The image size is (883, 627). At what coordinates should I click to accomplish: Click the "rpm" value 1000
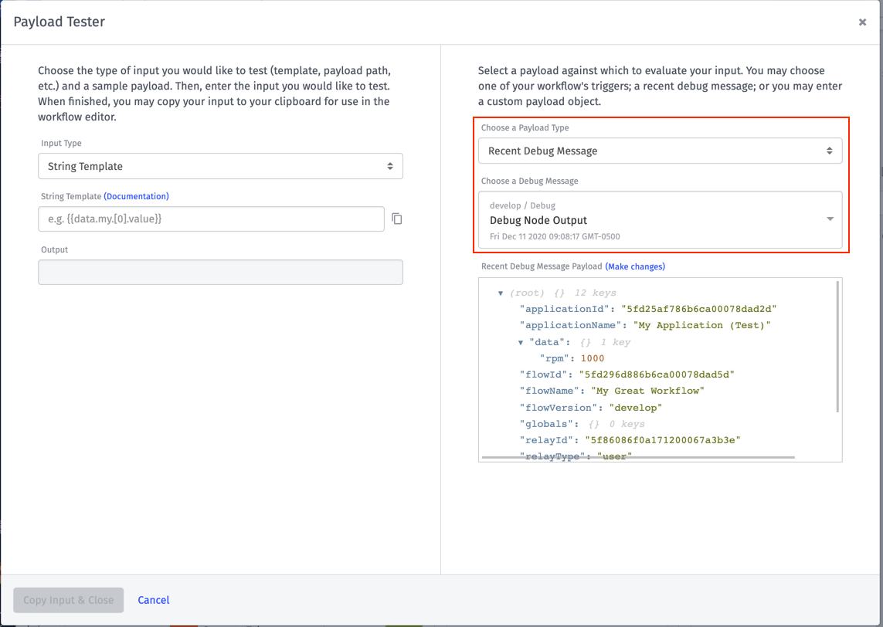593,358
